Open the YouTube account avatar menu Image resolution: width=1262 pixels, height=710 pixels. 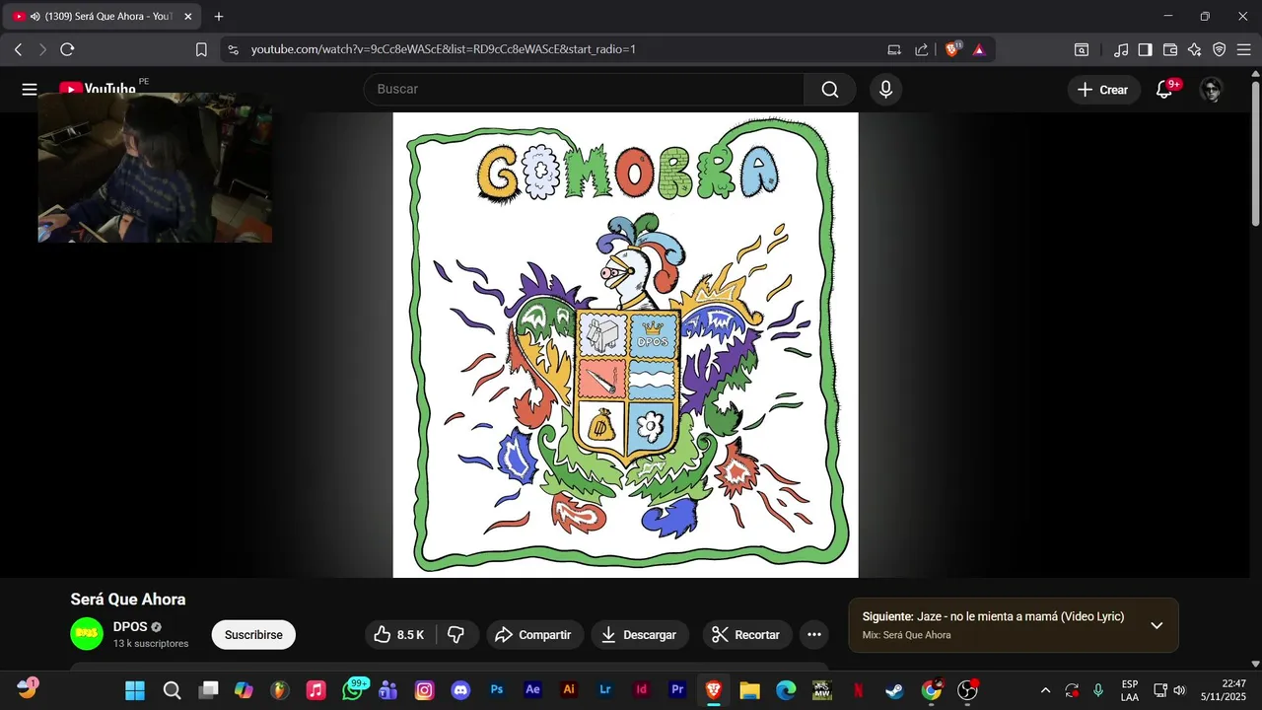(x=1212, y=90)
